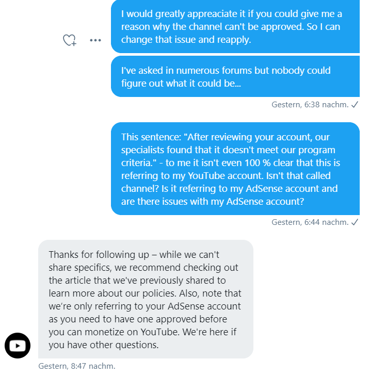Click the checkmark beside the 6:44 timestamp
Screen dimensions: 369x376
(x=355, y=222)
